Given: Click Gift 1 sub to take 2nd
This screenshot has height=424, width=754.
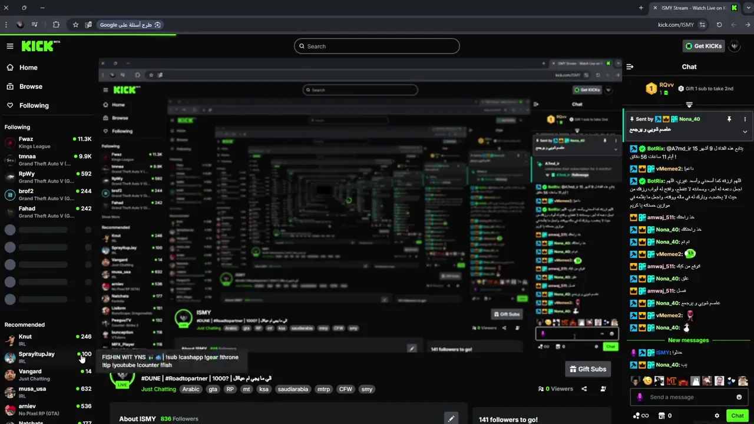Looking at the screenshot, I should click(706, 88).
